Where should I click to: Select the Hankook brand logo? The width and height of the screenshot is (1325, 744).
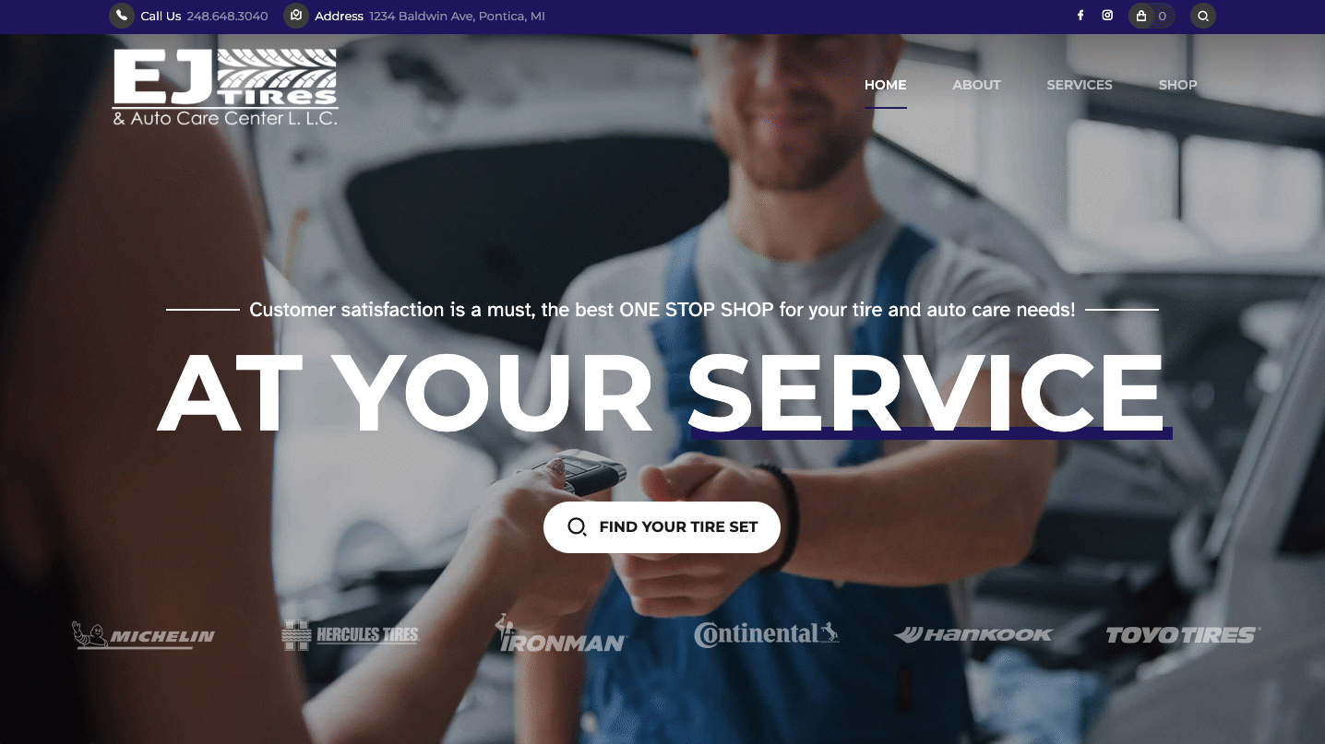click(973, 634)
